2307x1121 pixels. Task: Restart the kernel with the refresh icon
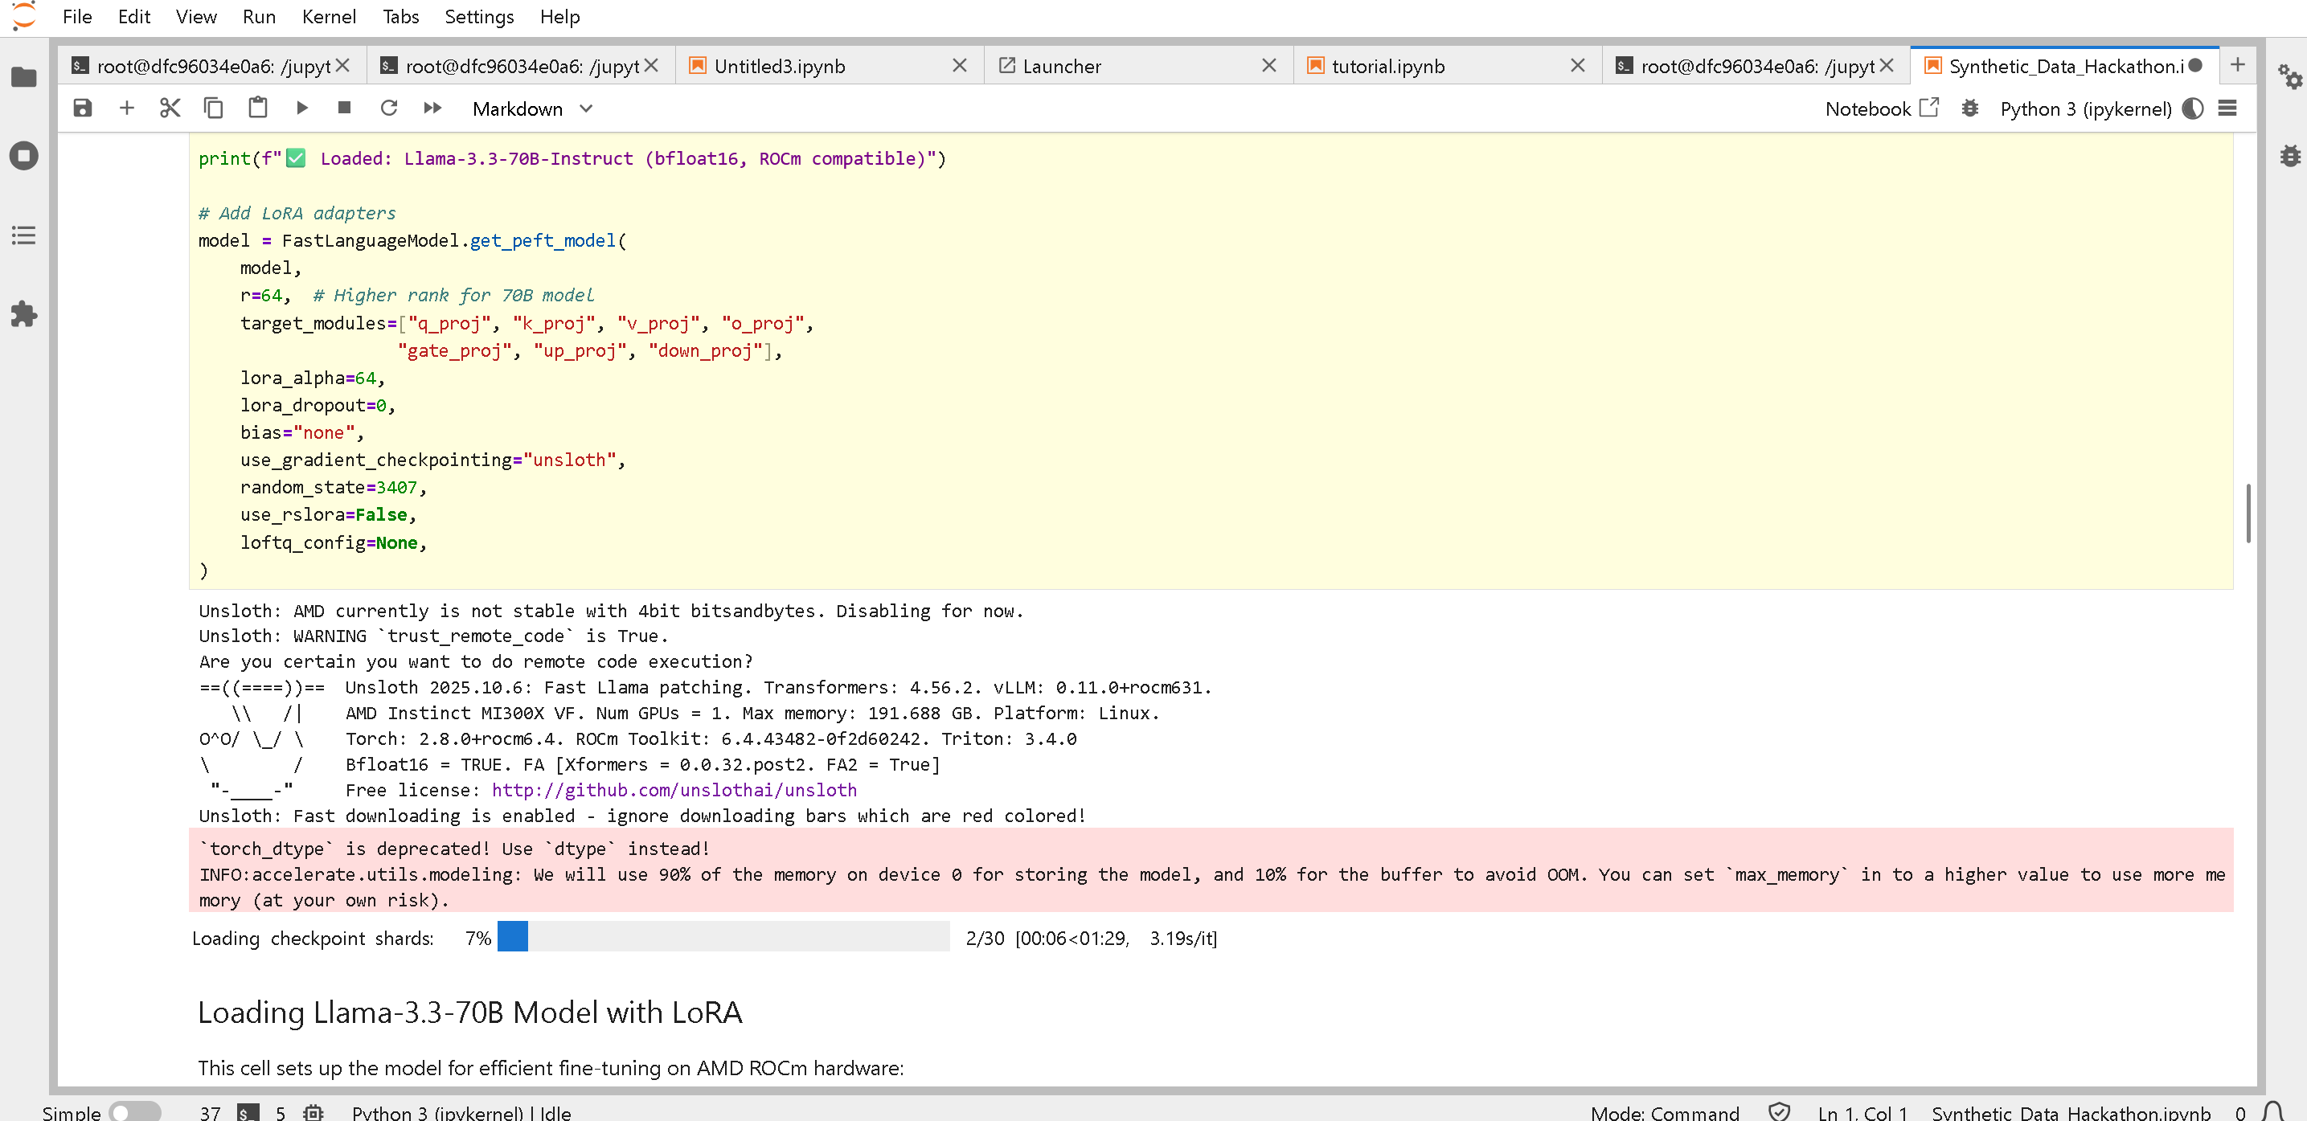click(x=389, y=108)
